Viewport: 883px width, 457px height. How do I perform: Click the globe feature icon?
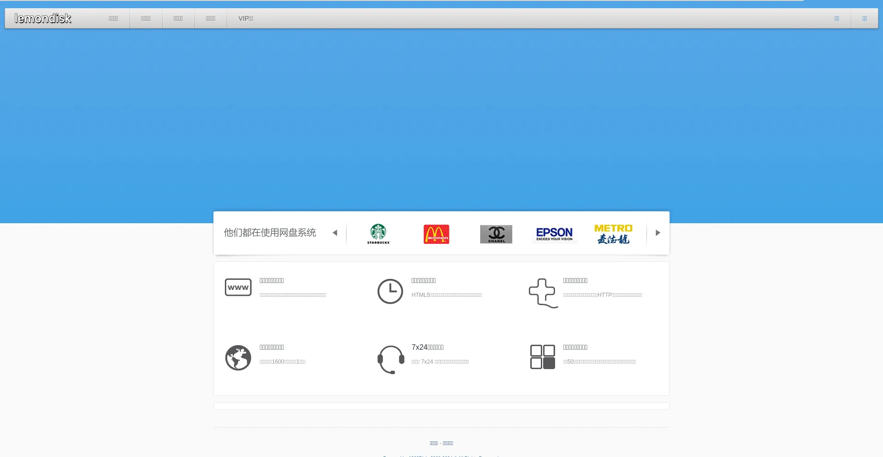click(238, 358)
